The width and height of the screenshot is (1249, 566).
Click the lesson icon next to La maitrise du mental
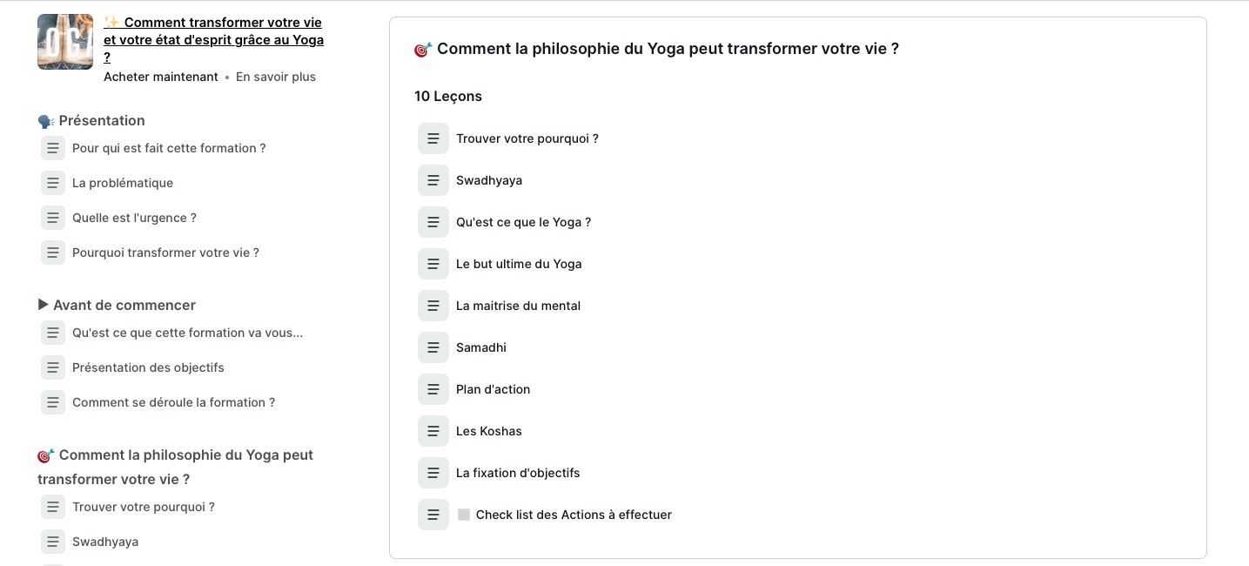click(433, 306)
